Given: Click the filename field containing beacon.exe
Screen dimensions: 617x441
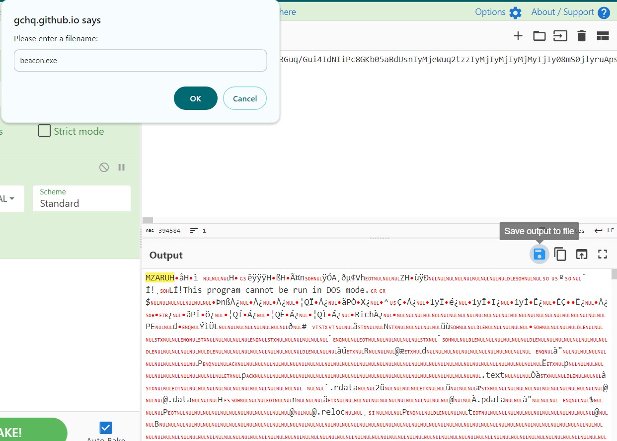Looking at the screenshot, I should pyautogui.click(x=140, y=61).
